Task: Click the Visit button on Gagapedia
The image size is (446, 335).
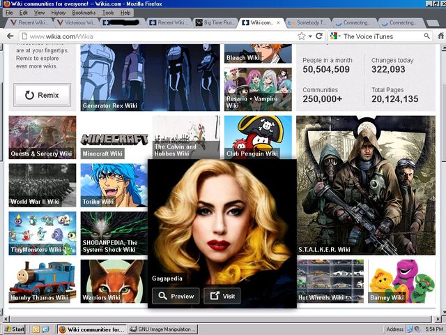Action: (x=222, y=296)
